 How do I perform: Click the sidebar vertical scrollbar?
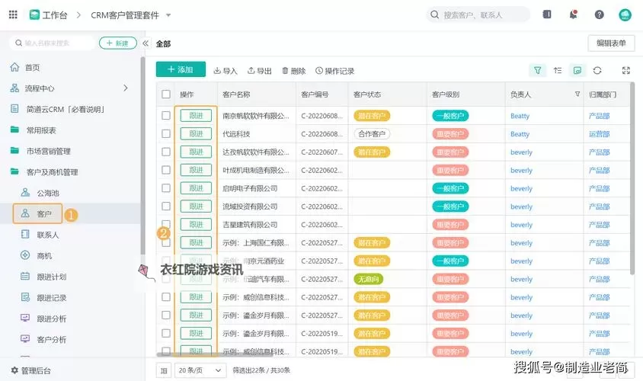point(142,156)
